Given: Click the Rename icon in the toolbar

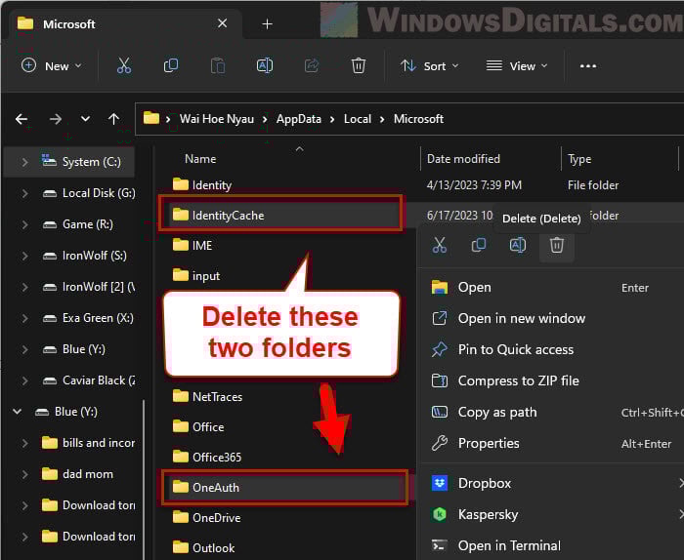Looking at the screenshot, I should (x=265, y=66).
